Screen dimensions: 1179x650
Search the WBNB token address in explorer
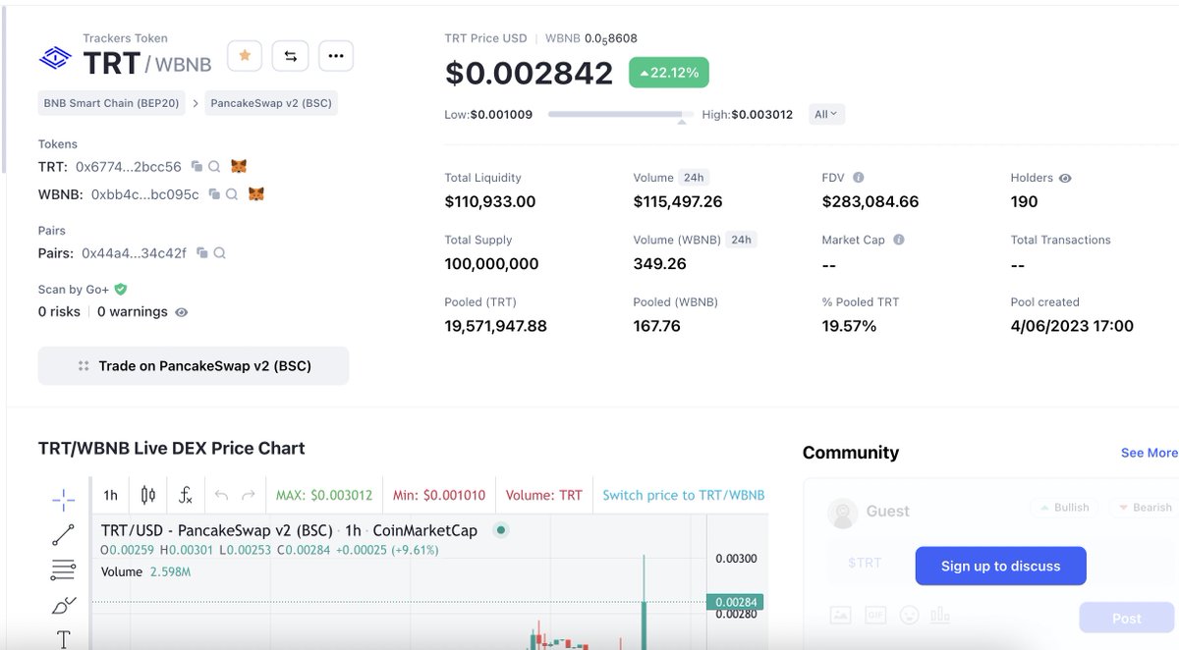232,194
